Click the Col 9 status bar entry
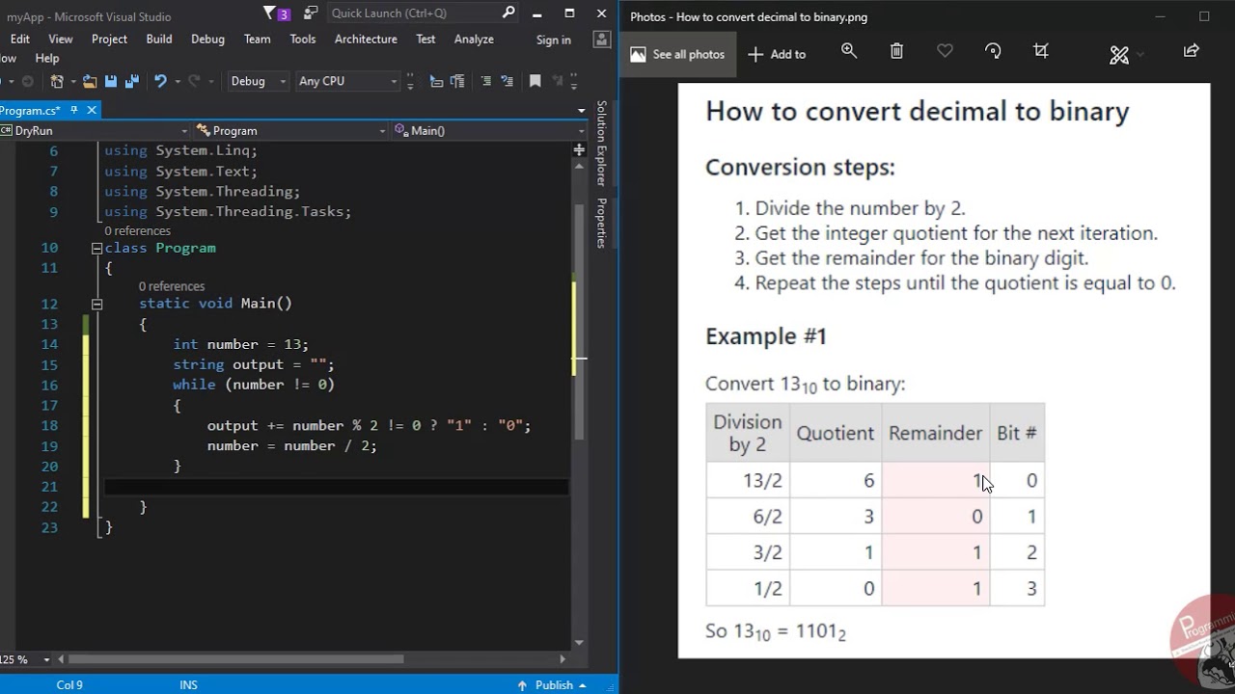1235x694 pixels. 69,684
